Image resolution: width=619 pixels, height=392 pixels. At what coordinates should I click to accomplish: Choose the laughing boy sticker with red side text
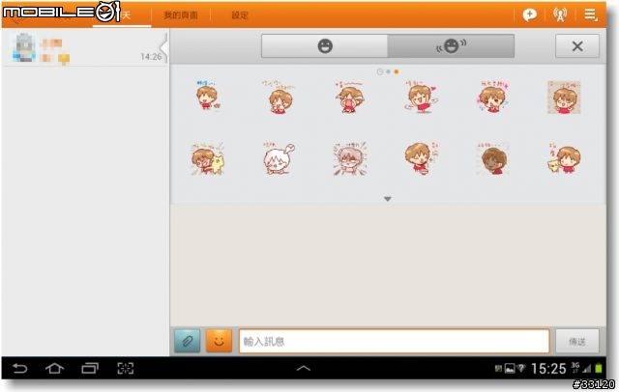pyautogui.click(x=422, y=158)
